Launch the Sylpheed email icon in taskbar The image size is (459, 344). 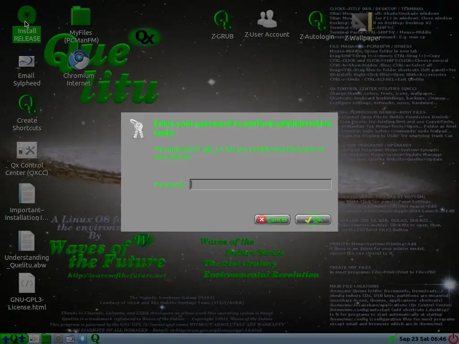point(70,339)
